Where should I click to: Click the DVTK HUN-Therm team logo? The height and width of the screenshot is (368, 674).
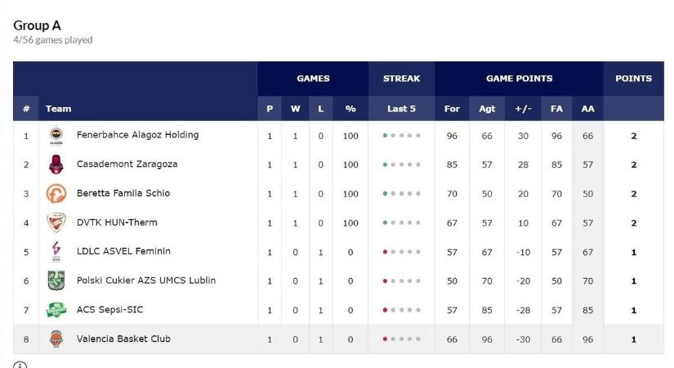(x=56, y=222)
